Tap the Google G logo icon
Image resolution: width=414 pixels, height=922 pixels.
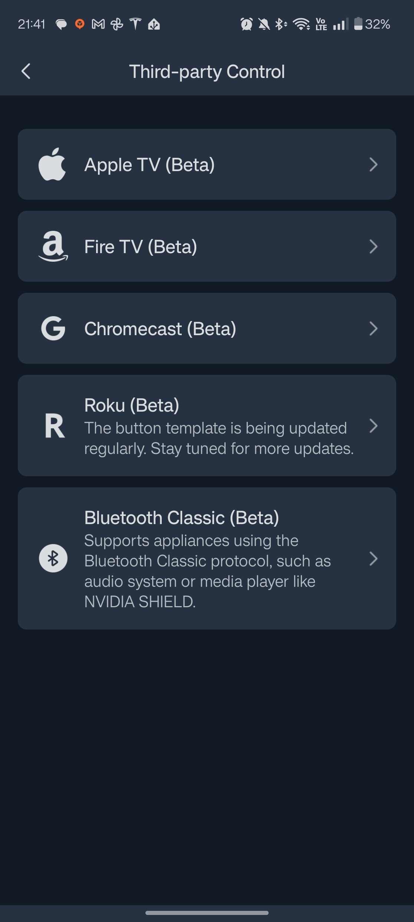tap(53, 328)
